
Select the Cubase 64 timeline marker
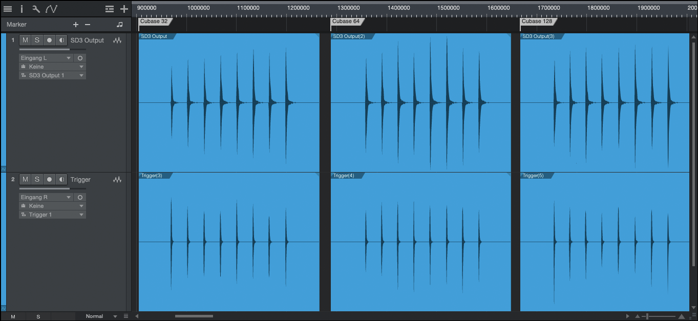[x=346, y=22]
